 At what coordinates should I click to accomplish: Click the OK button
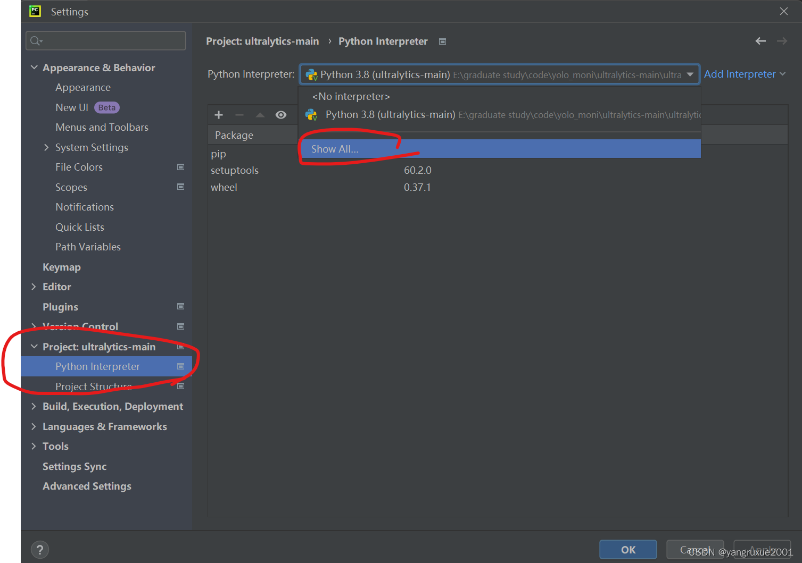click(628, 550)
